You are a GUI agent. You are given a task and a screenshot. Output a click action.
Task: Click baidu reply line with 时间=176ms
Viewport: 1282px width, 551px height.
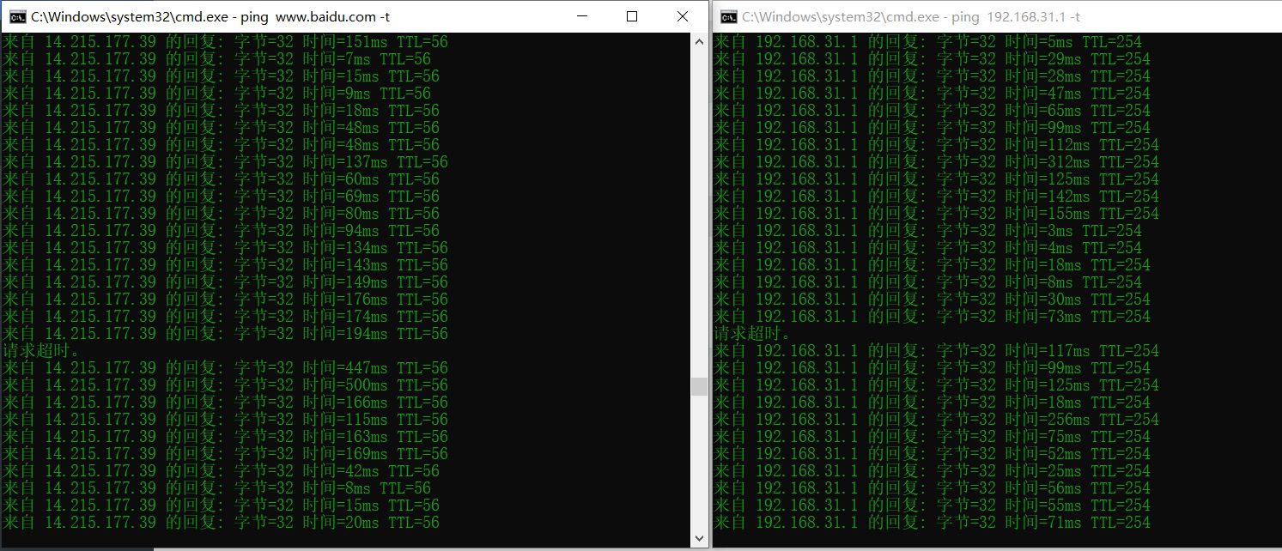pyautogui.click(x=225, y=300)
